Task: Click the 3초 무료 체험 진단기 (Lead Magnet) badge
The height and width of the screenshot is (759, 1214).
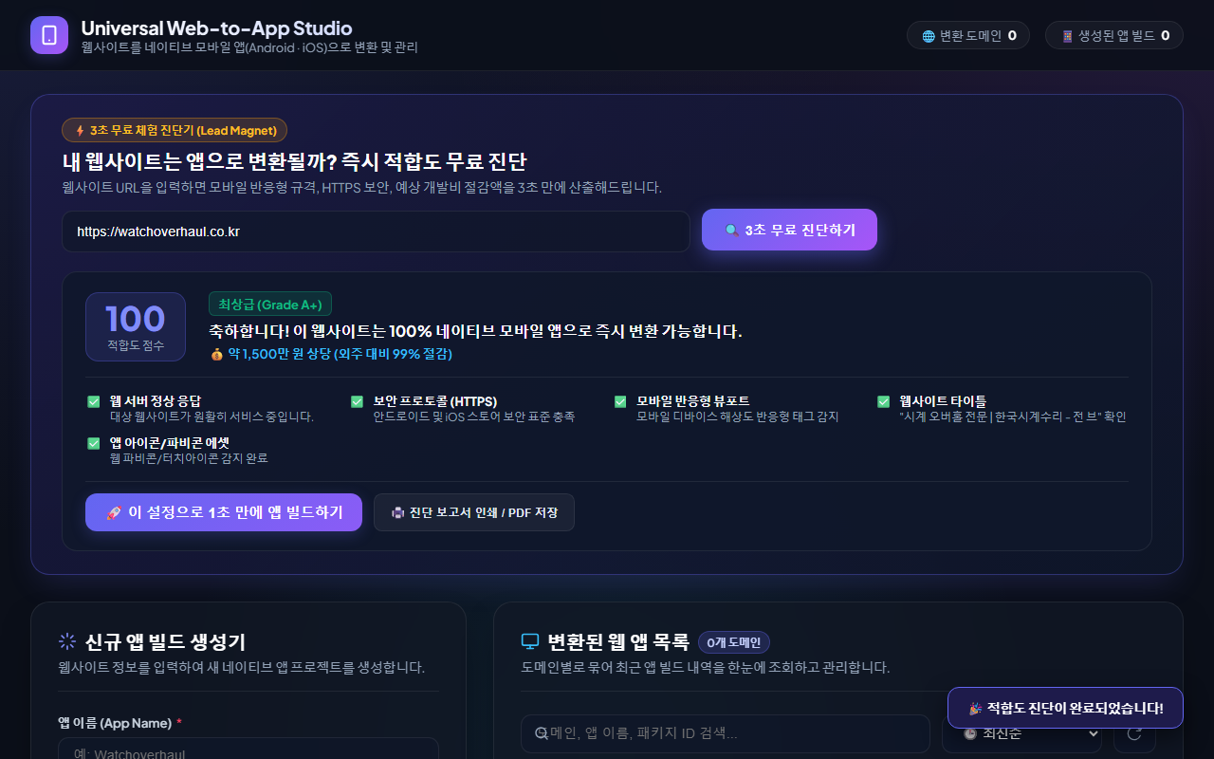Action: coord(175,130)
